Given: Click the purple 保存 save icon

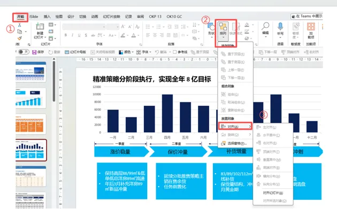Looking at the screenshot, I should coord(34,52).
